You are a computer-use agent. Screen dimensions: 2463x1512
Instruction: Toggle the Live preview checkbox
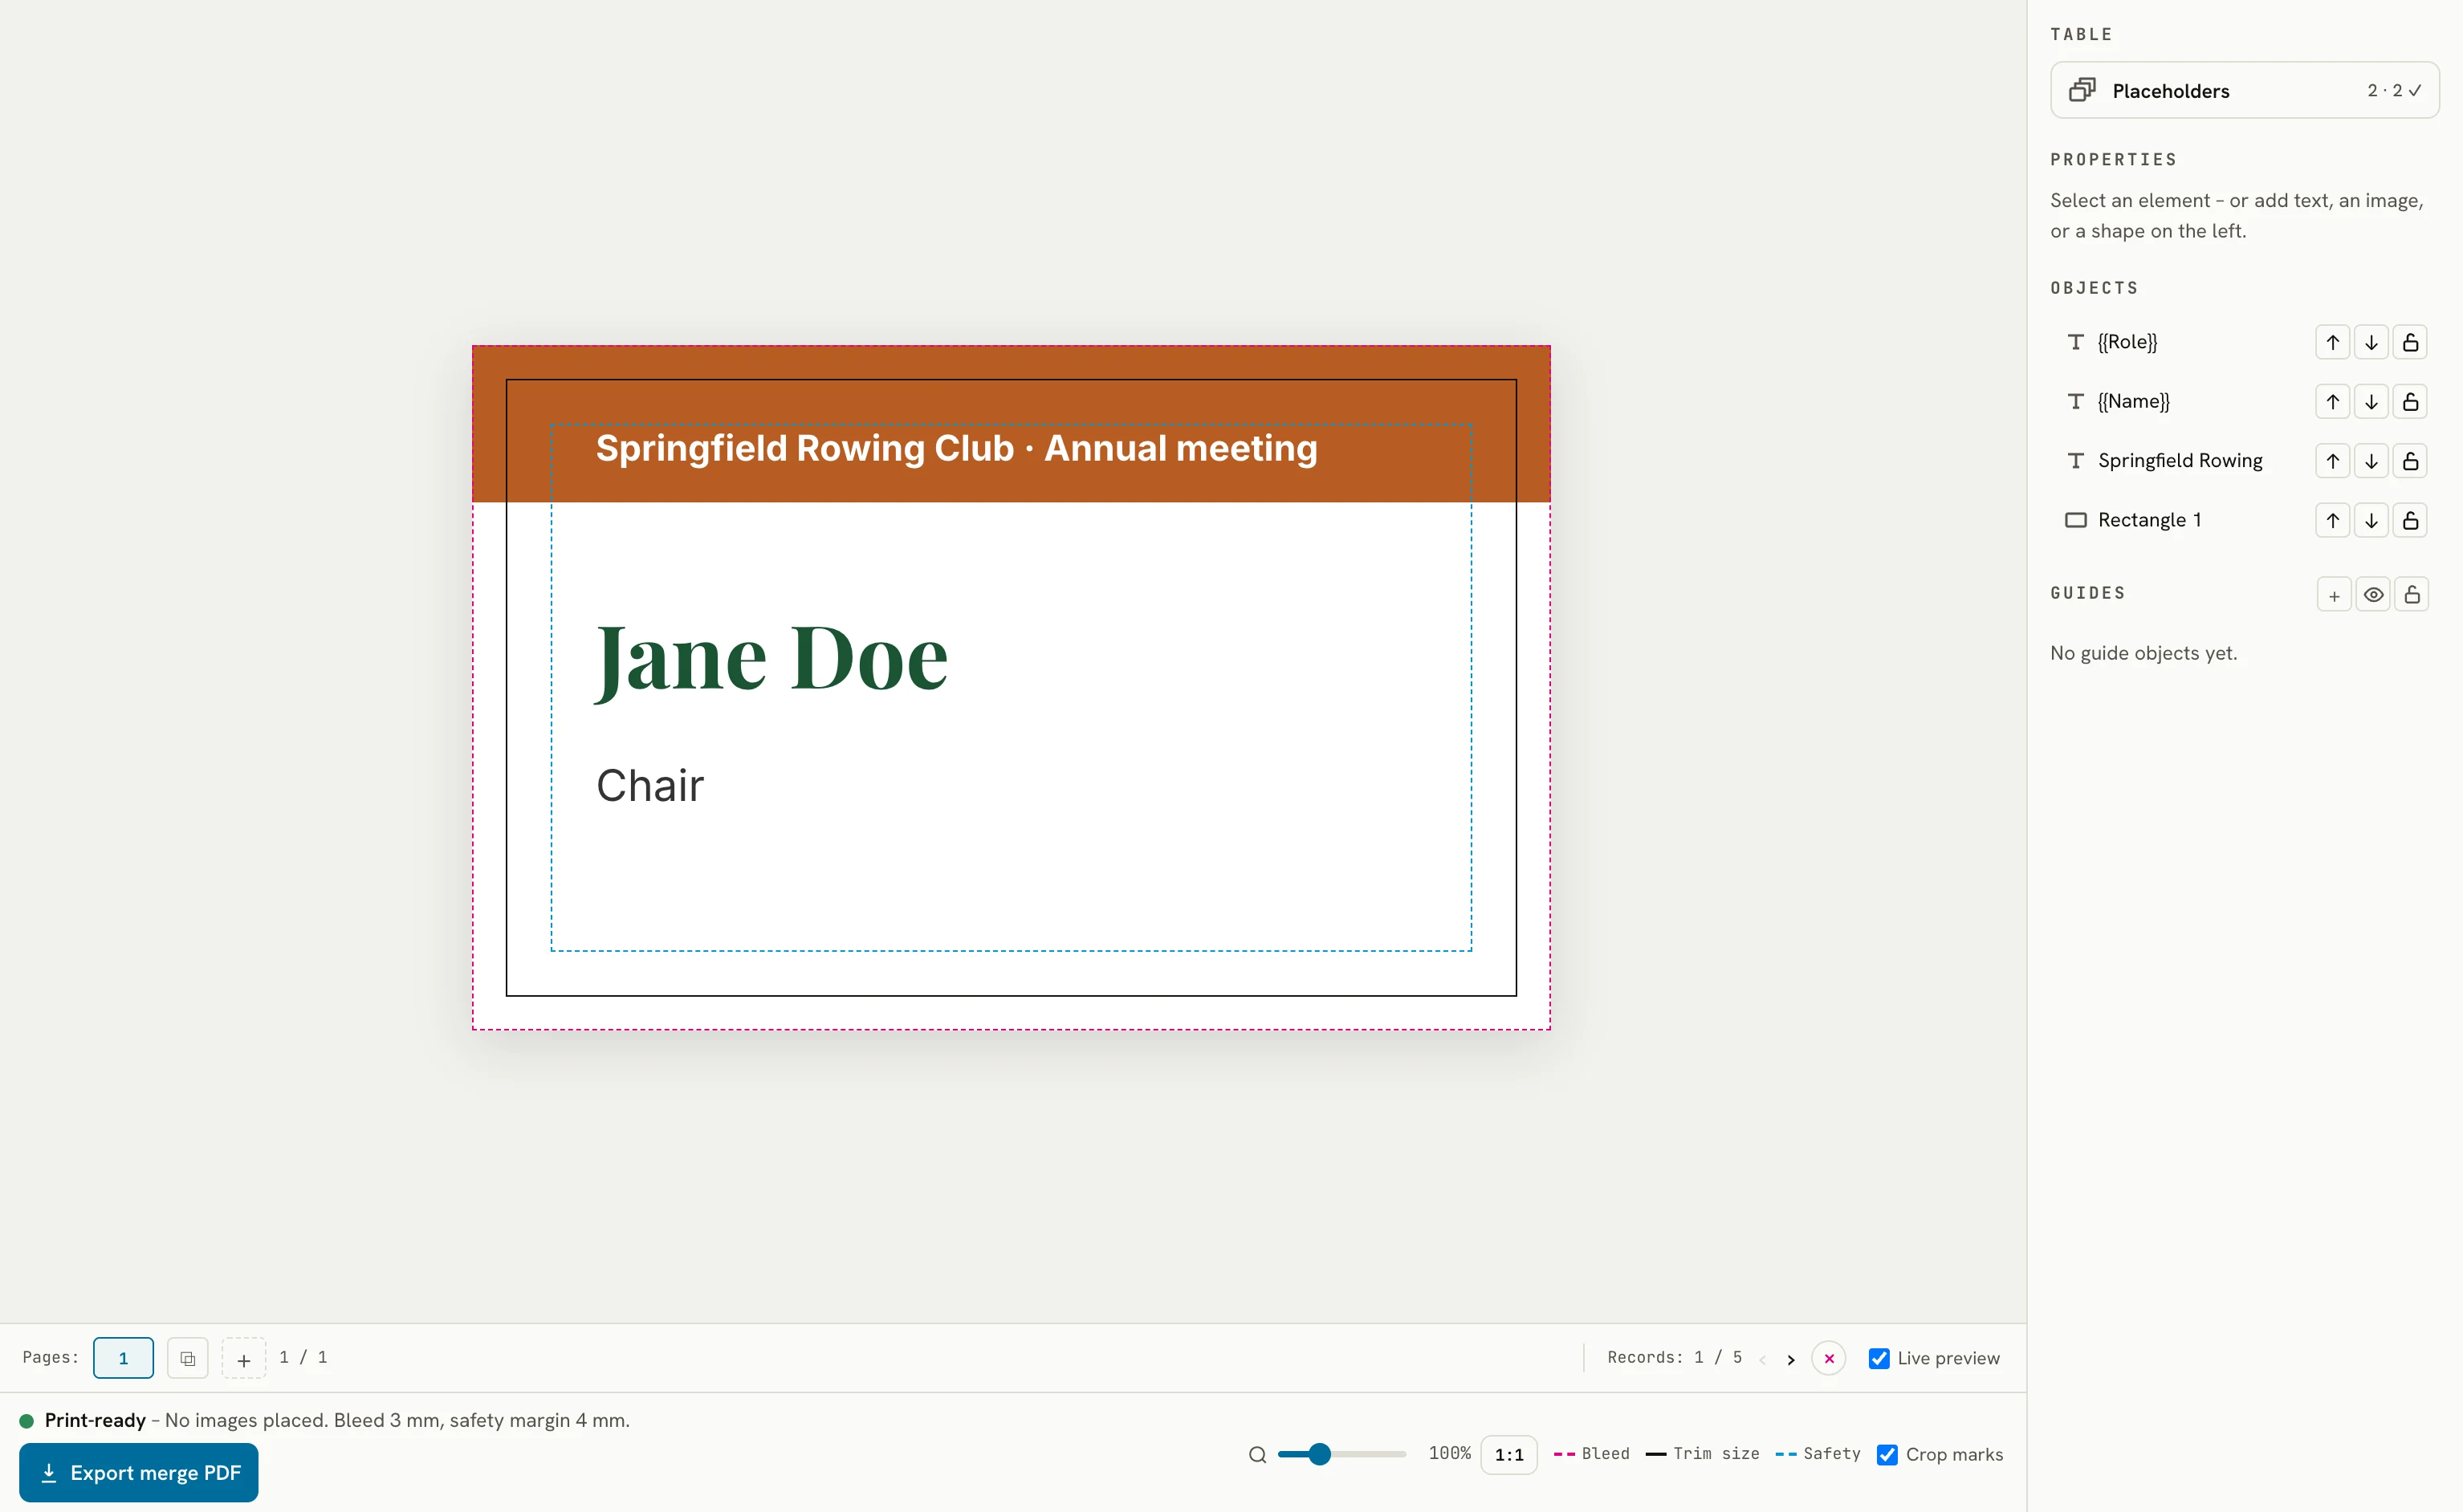point(1879,1358)
